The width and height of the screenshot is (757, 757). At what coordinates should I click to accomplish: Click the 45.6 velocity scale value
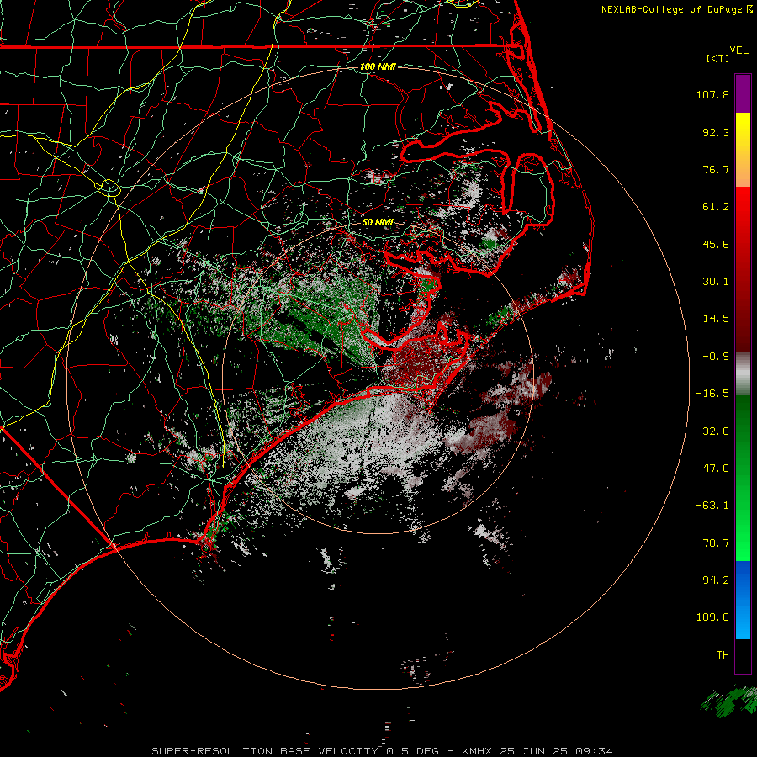(716, 244)
